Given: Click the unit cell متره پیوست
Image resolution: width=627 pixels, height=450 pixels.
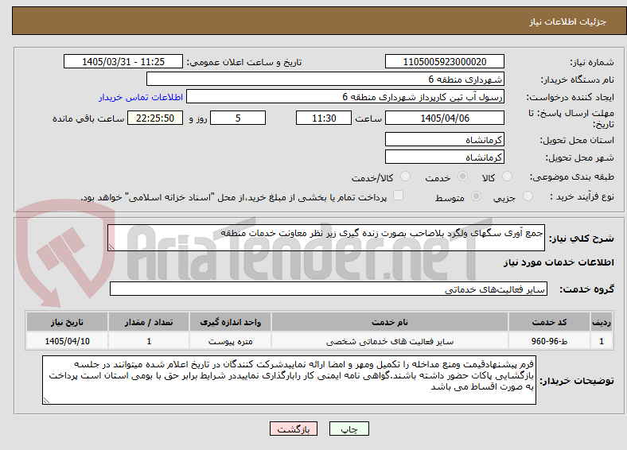Looking at the screenshot, I should [x=230, y=341].
